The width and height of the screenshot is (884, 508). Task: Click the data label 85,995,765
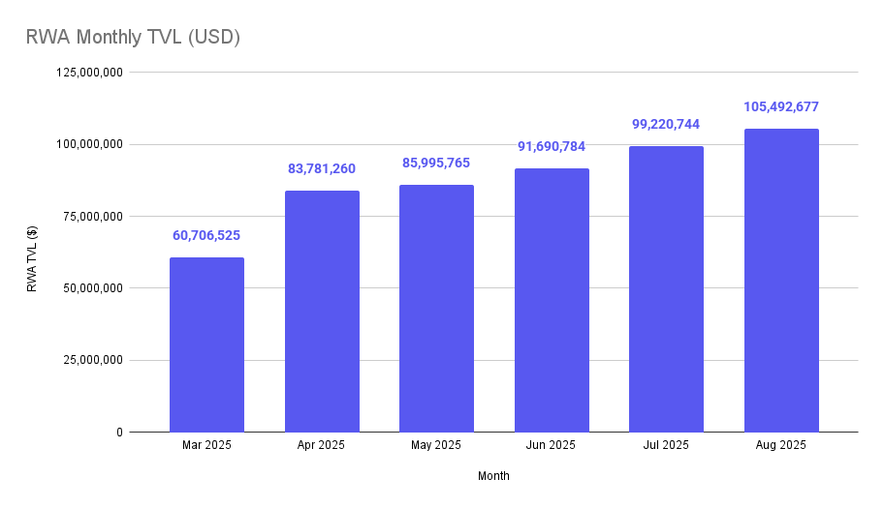click(436, 163)
